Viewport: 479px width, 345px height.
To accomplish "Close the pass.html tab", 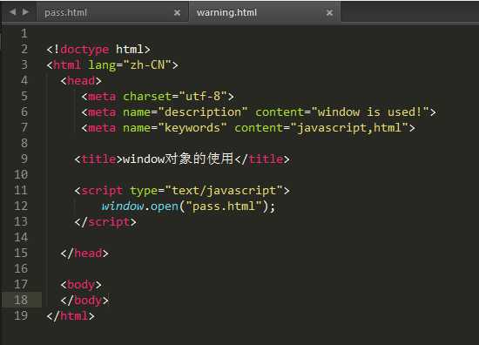I will click(x=177, y=13).
